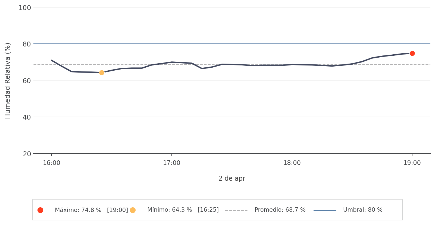
Task: Click the 18:00 time axis label
Action: 292,163
